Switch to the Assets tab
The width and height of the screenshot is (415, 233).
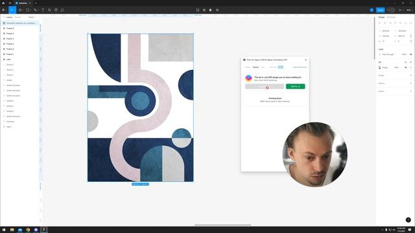18,17
